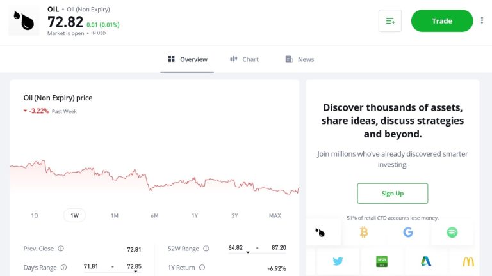Viewport: 492px width, 276px height.
Task: Click the 52W Range slider marker
Action: tap(248, 253)
